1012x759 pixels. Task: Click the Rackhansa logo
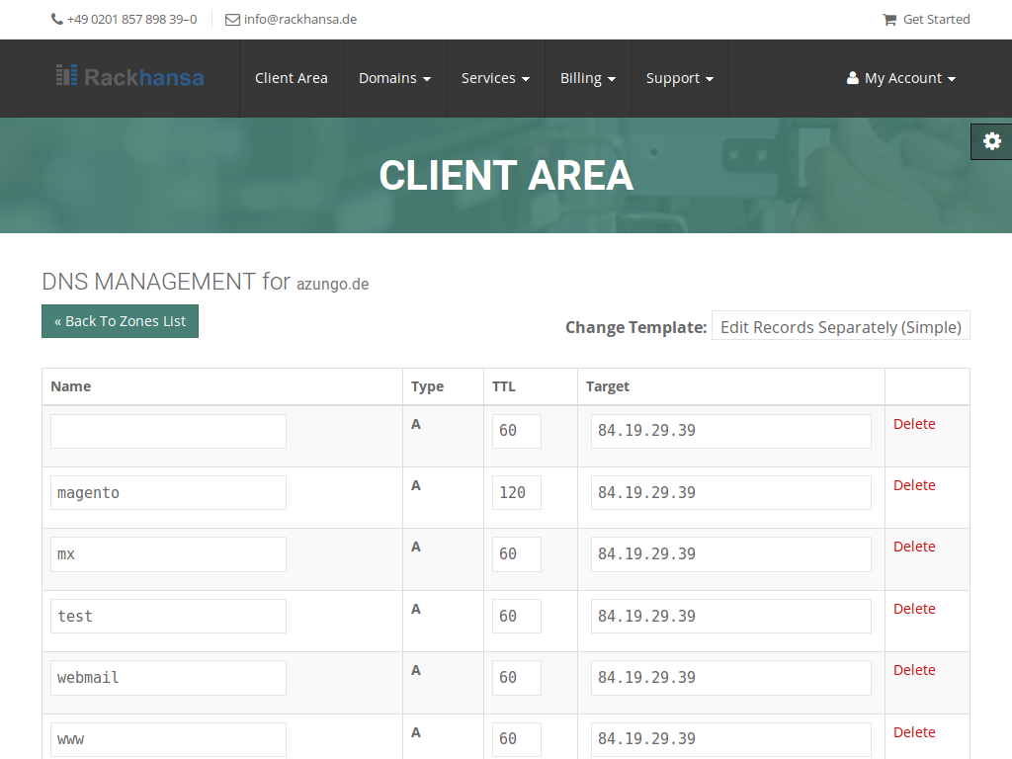click(129, 76)
